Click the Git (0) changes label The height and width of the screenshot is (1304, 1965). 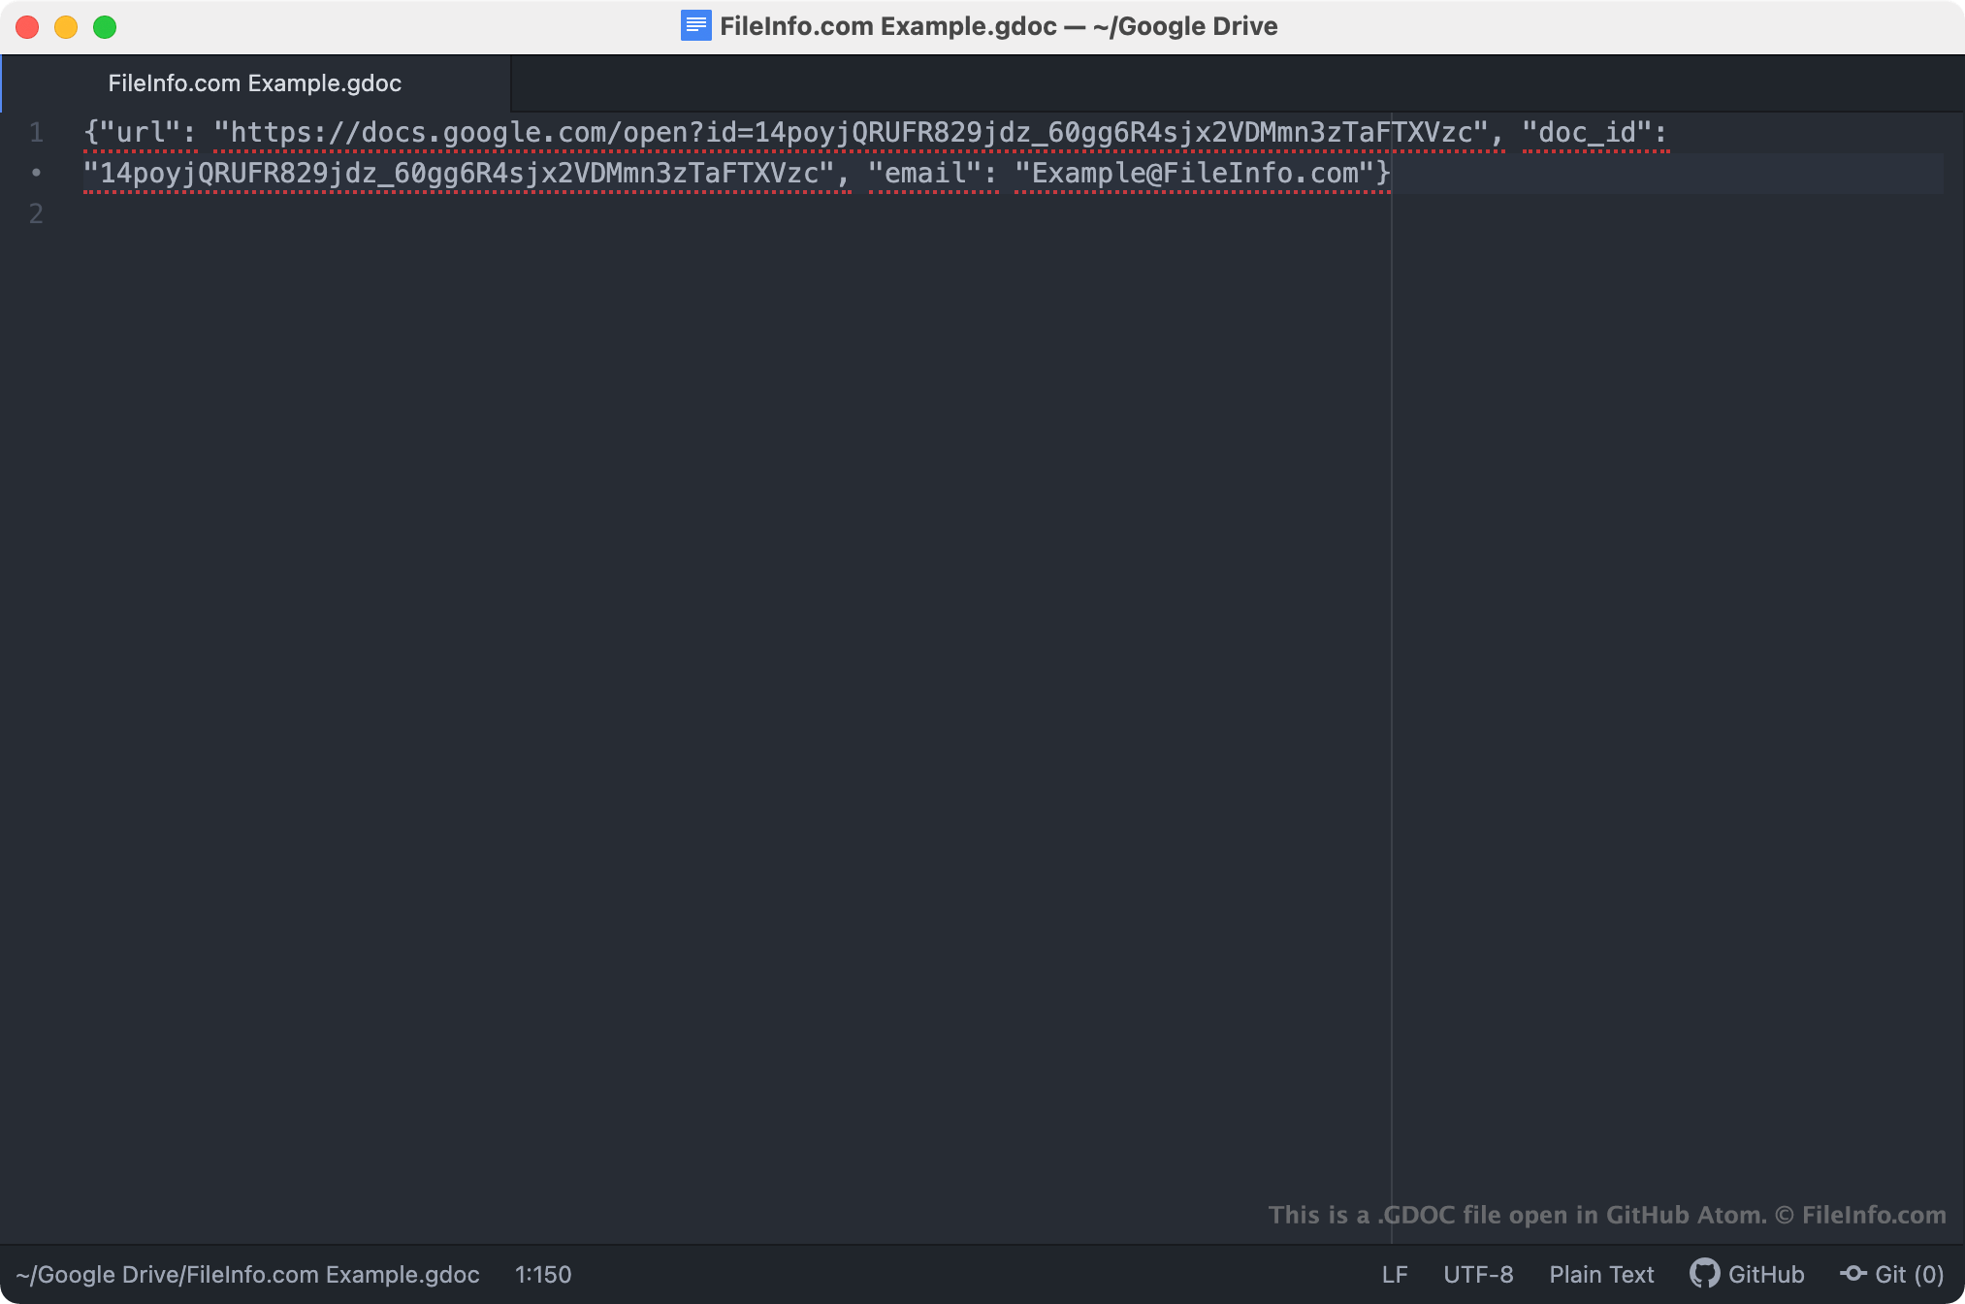click(x=1908, y=1274)
